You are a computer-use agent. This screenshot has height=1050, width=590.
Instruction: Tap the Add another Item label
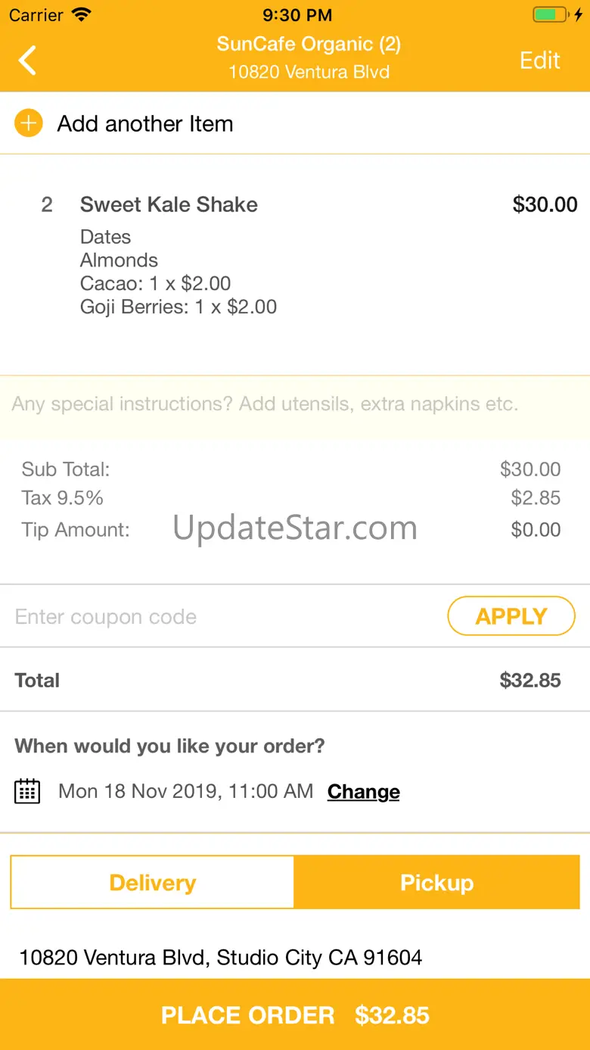[x=145, y=124]
